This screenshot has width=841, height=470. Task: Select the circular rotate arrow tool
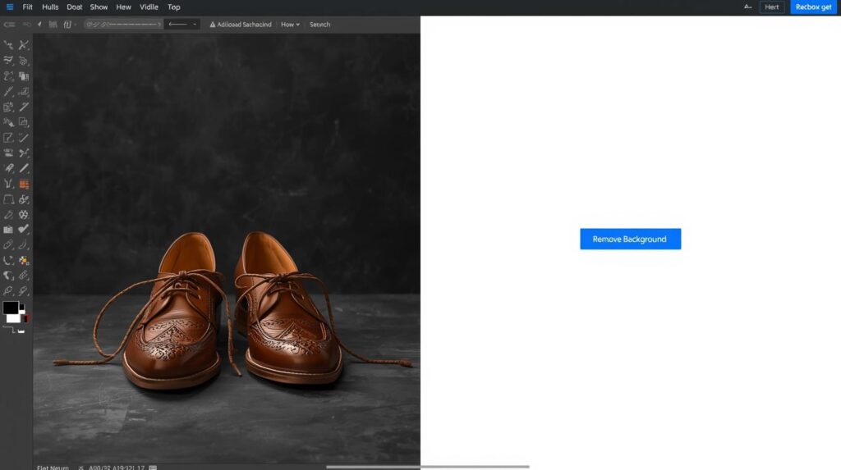pos(8,261)
